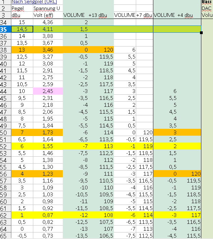The height and width of the screenshot is (239, 213).
Task: Select the voltage cell 2,06
Action: coord(48,112)
